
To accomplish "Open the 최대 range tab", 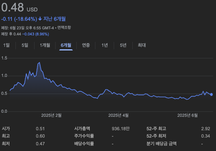I will point(142,45).
